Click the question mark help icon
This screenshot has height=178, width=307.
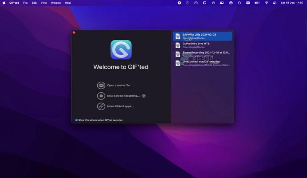(x=144, y=96)
